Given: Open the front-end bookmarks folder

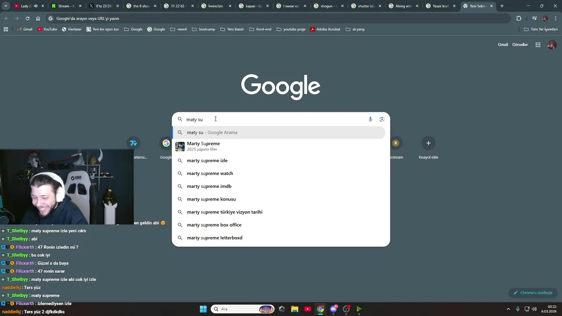Looking at the screenshot, I should tap(260, 29).
